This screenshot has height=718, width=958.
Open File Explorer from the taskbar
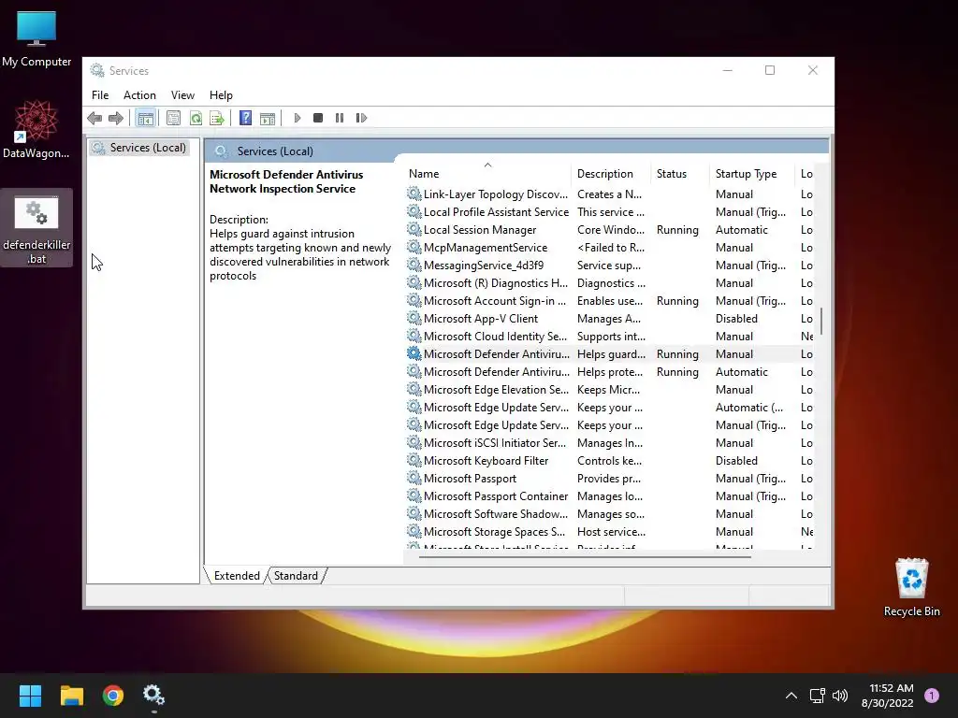(x=71, y=696)
